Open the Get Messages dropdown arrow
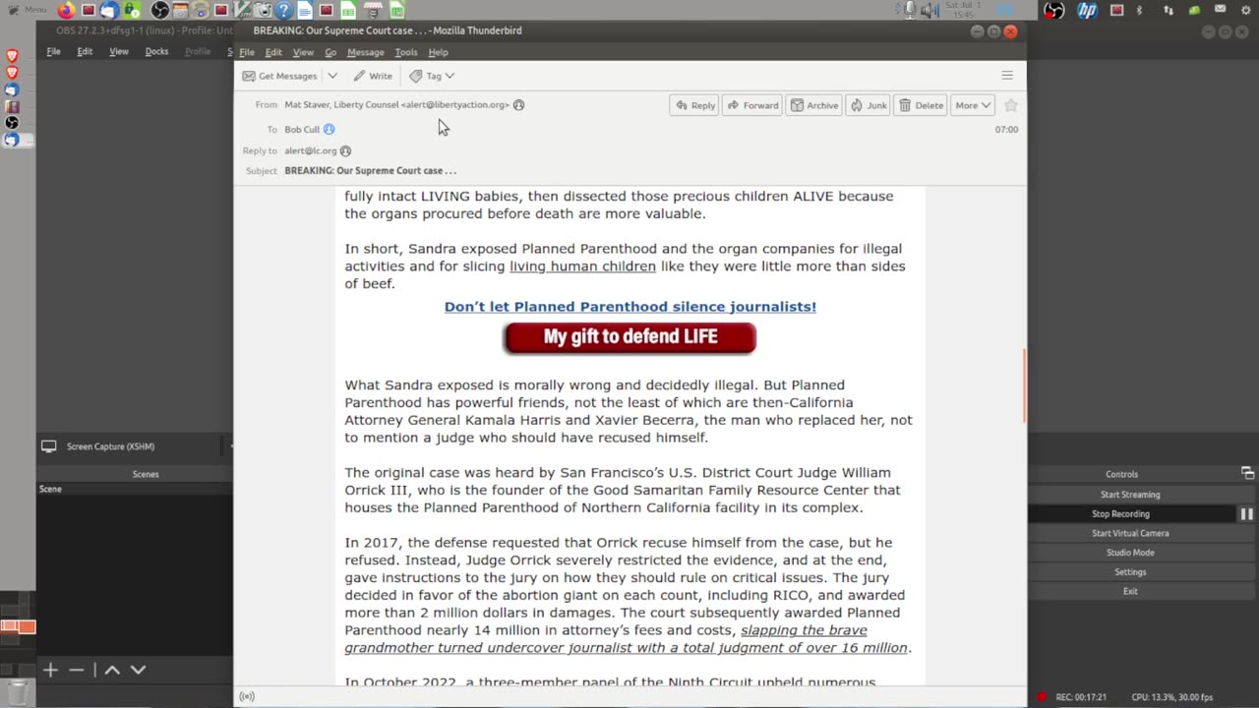 [332, 76]
